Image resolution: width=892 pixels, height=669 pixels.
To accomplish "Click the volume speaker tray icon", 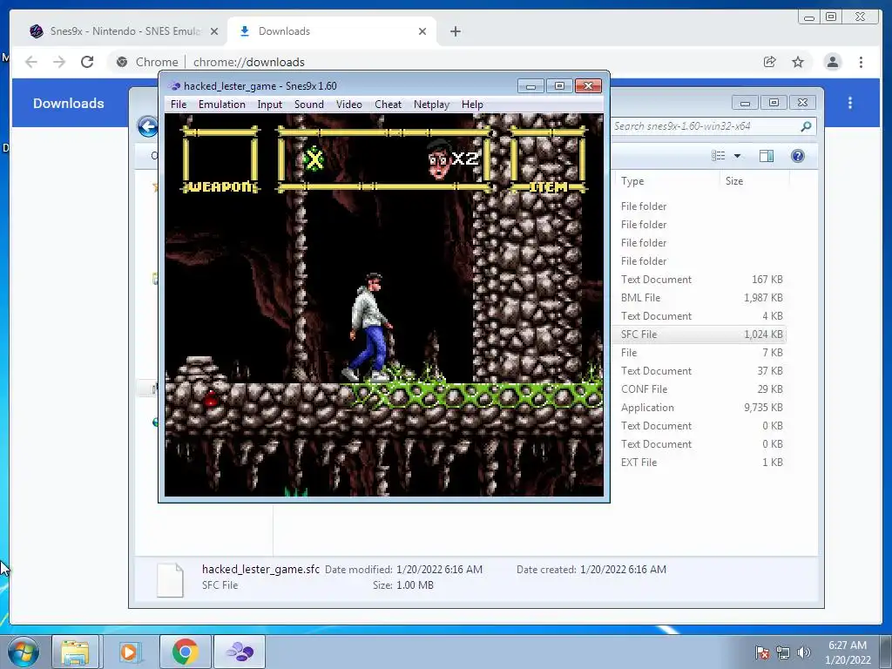I will pyautogui.click(x=803, y=652).
